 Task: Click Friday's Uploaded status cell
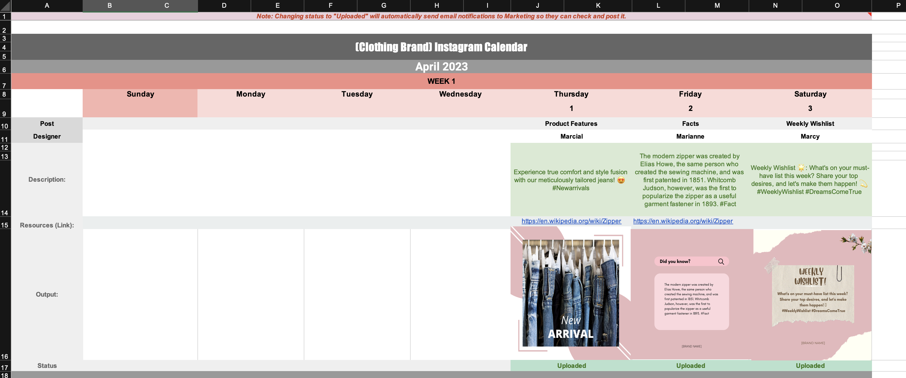(x=690, y=366)
